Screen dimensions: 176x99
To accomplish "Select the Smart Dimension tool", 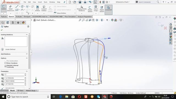I will click(x=10, y=9).
